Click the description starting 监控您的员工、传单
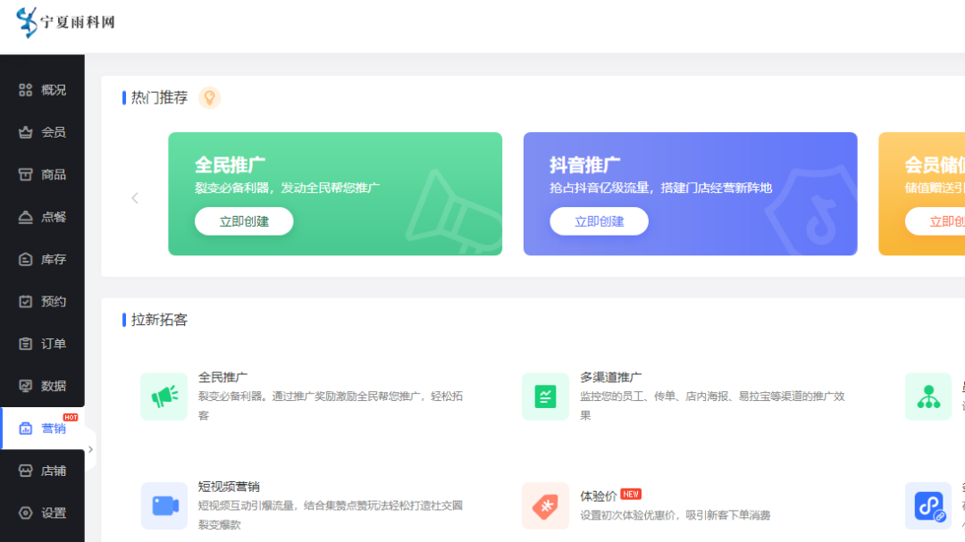This screenshot has height=542, width=965. pos(712,406)
